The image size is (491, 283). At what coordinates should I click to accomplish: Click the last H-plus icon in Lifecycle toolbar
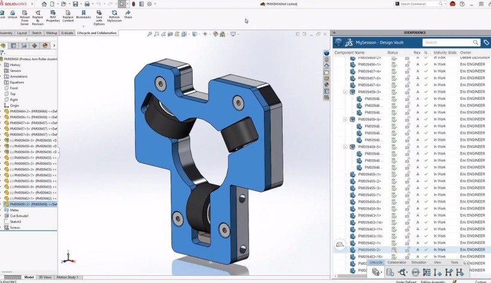coord(460,272)
